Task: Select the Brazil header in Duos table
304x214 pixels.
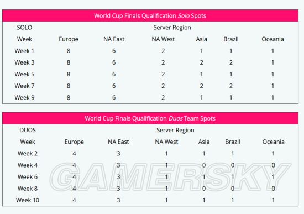Action: [x=233, y=142]
